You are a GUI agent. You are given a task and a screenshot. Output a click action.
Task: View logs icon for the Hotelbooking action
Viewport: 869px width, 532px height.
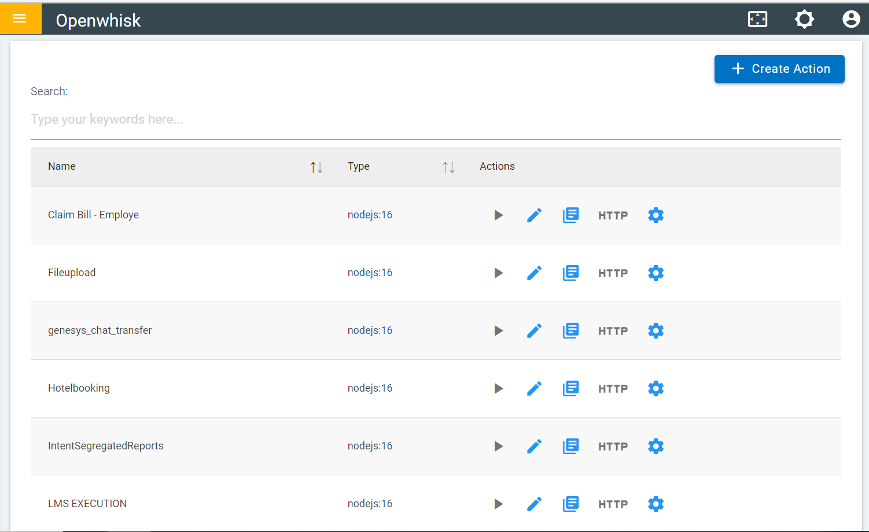(570, 389)
